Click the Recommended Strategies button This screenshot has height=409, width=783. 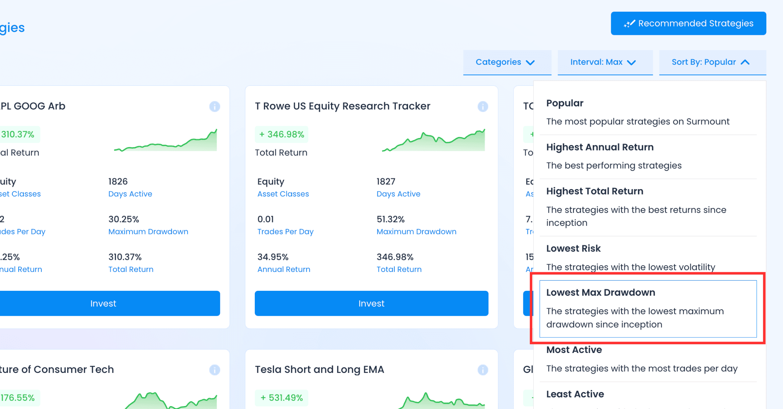click(688, 23)
